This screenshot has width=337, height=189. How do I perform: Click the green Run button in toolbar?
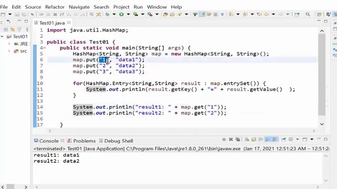click(x=122, y=14)
